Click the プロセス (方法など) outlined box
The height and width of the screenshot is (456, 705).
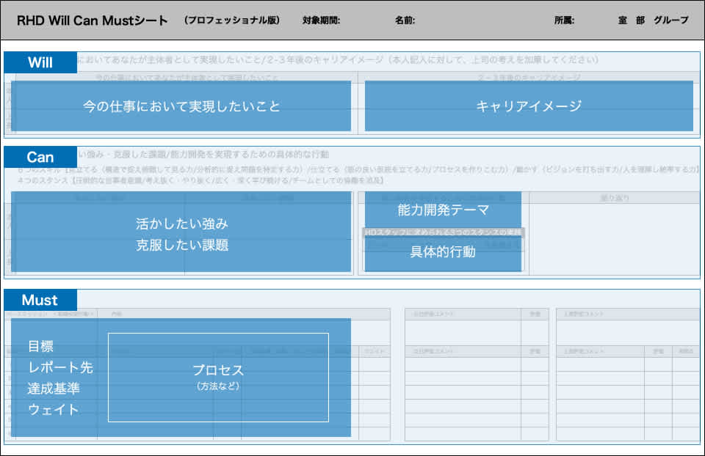click(218, 377)
